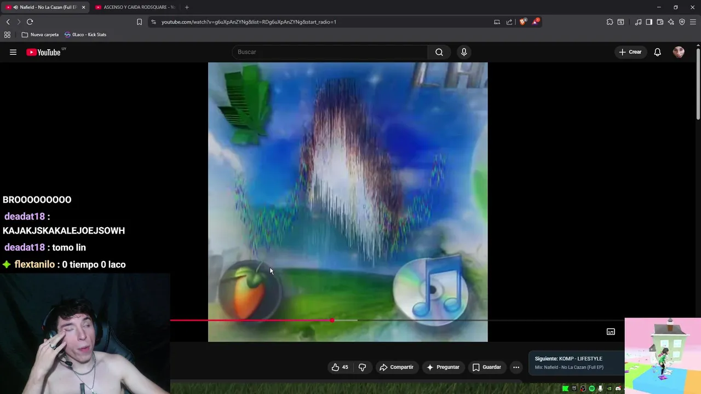Screen dimensions: 701x394
Task: Open the browser main menu icon
Action: pos(693,22)
